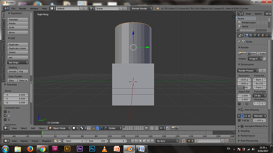
Task: Click the jump to last frame icon
Action: click(x=152, y=141)
